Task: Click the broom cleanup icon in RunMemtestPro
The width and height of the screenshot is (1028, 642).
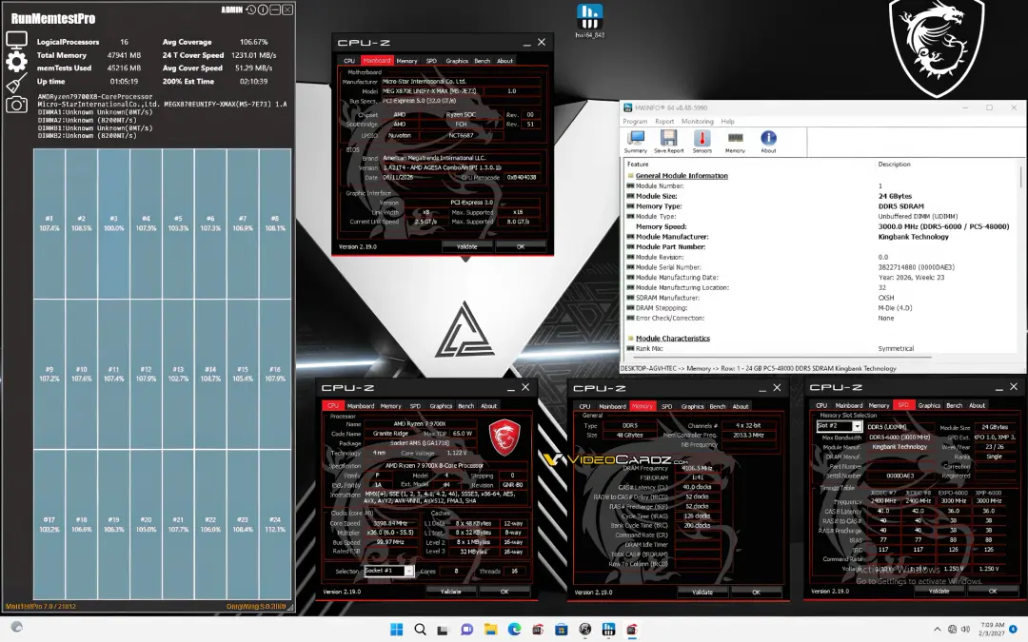Action: pos(16,83)
